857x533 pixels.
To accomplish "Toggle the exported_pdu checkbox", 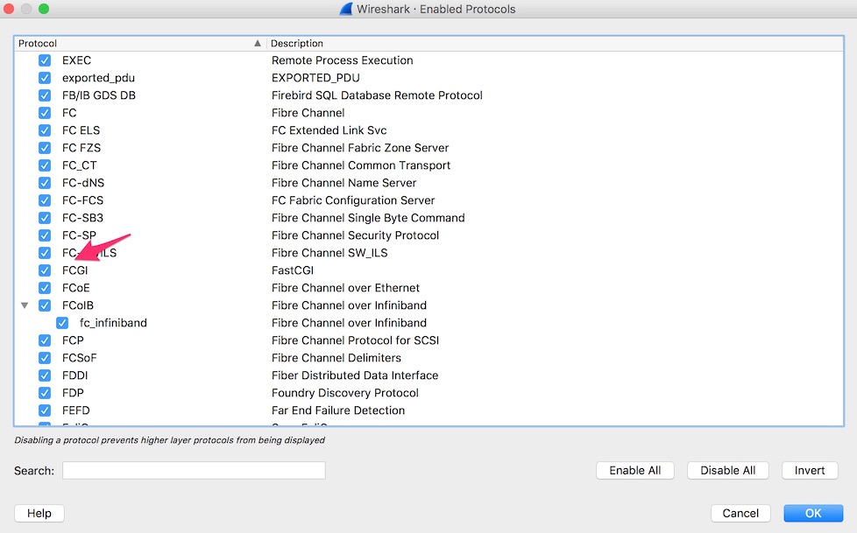I will (45, 78).
